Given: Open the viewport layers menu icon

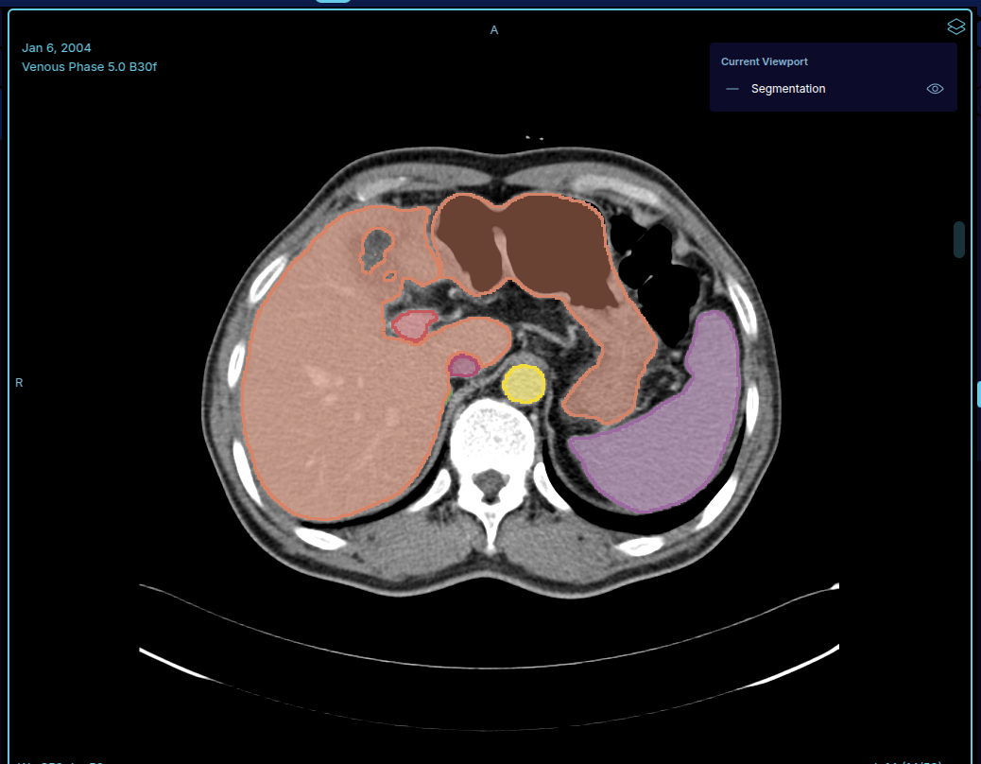Looking at the screenshot, I should [955, 26].
